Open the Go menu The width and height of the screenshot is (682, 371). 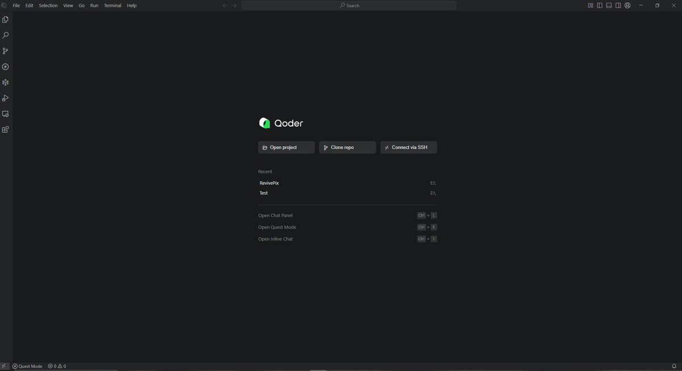82,5
